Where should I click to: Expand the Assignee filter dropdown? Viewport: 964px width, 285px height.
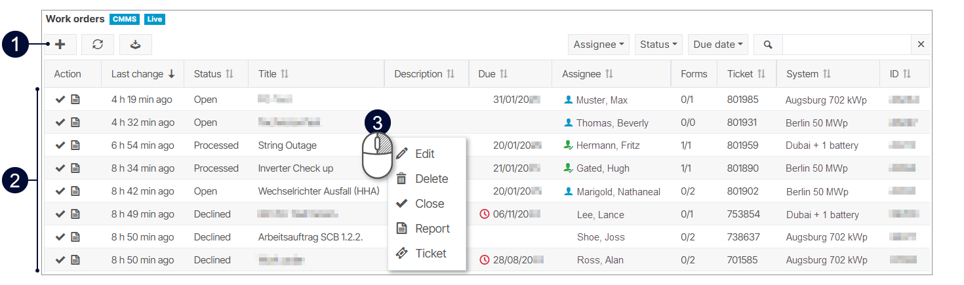pos(598,45)
